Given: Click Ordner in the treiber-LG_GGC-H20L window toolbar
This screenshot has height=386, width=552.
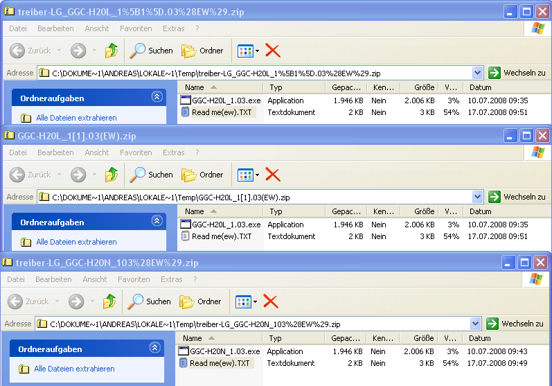Looking at the screenshot, I should click(202, 51).
